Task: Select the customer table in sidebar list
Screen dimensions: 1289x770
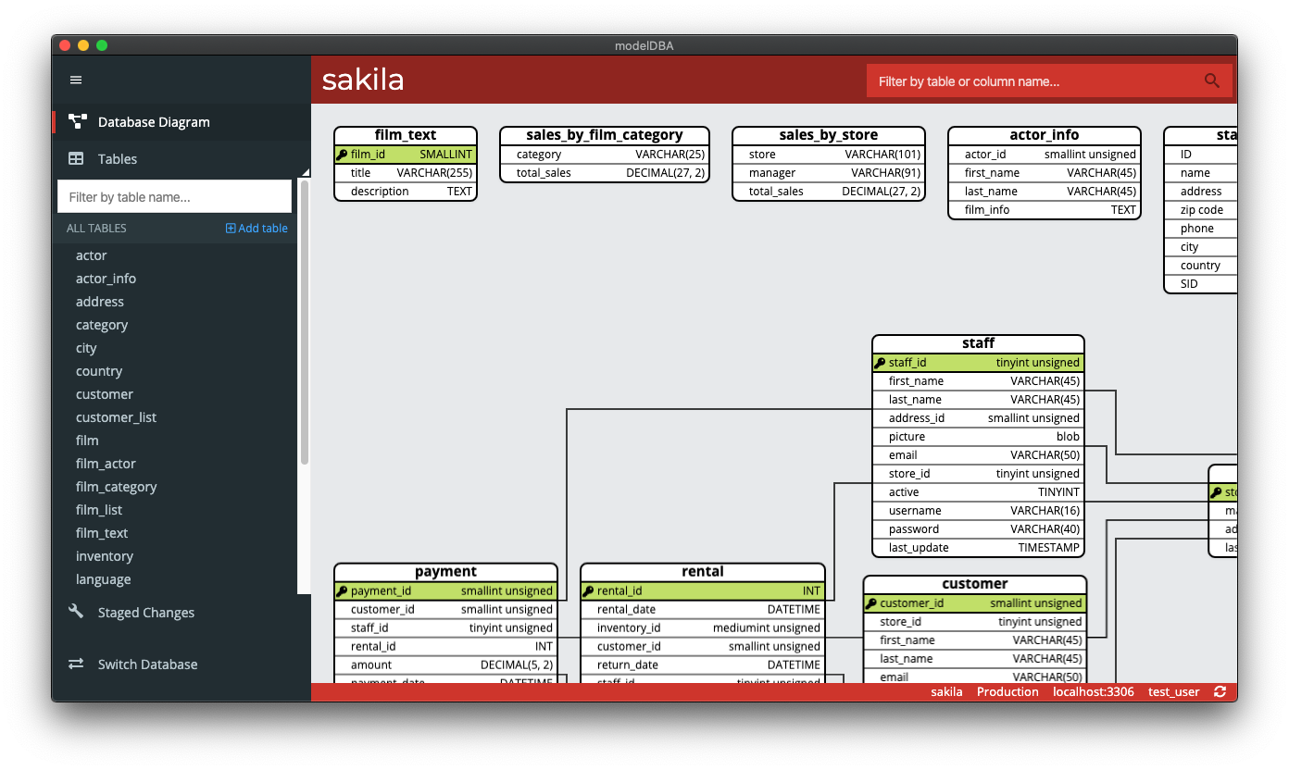Action: (104, 393)
